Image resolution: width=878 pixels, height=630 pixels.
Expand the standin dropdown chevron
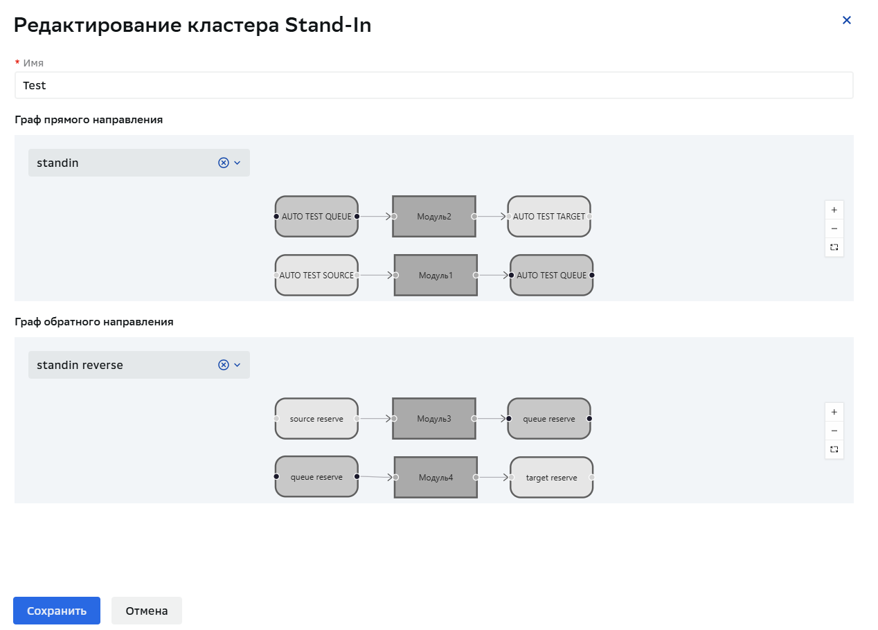(x=238, y=163)
